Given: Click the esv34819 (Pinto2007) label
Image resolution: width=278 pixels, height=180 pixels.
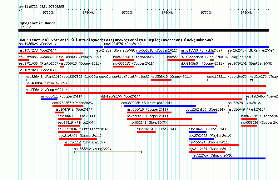Looking at the screenshot, I should [x=77, y=122].
